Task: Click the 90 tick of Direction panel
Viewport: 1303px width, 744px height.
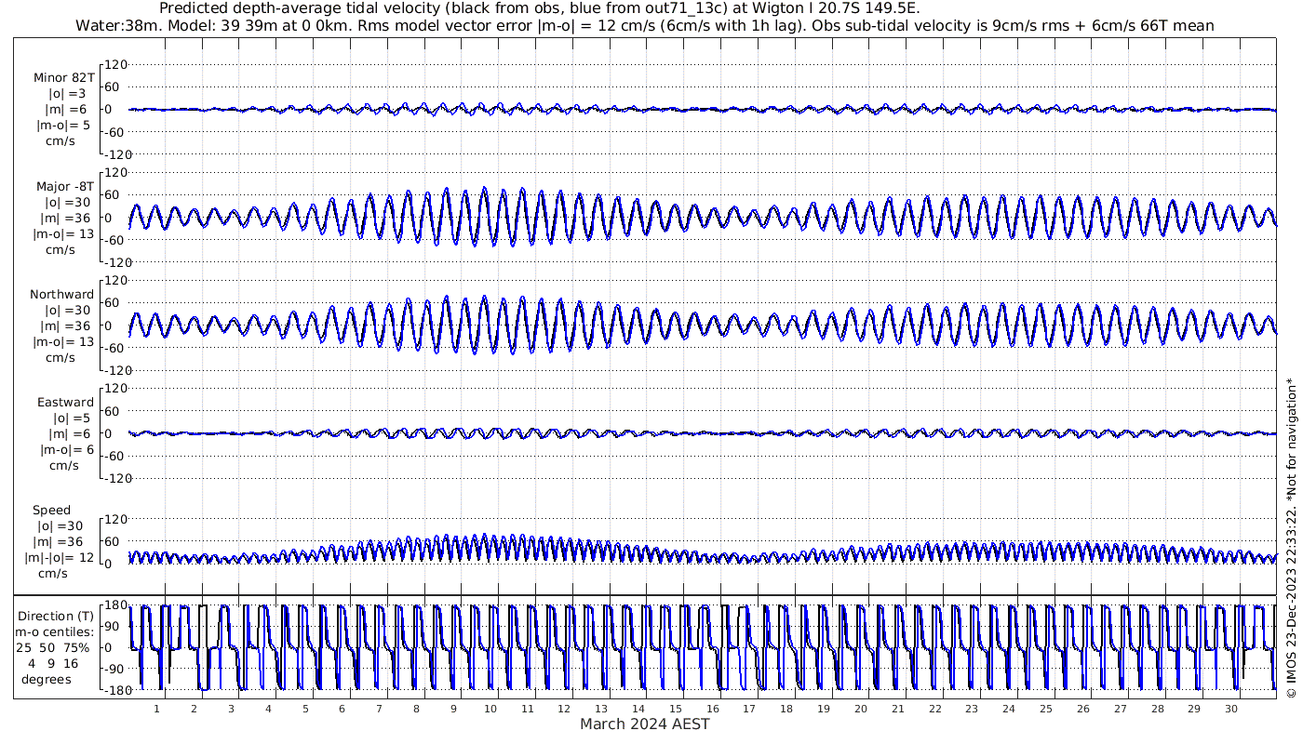Action: tap(118, 627)
